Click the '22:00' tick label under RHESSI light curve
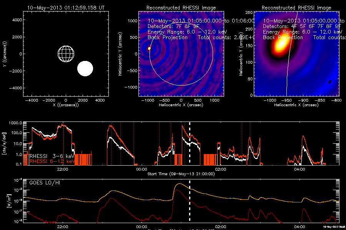 click(x=62, y=169)
